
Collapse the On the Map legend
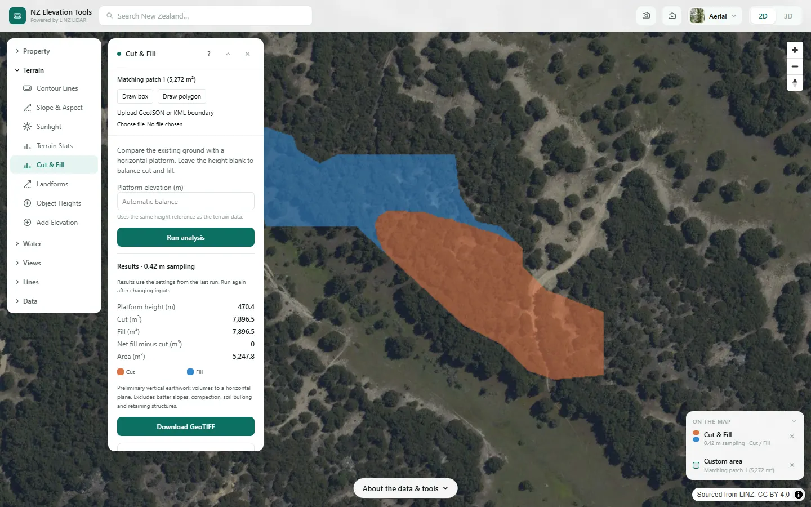click(794, 421)
